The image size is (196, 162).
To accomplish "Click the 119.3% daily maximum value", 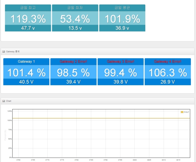I will pyautogui.click(x=28, y=19).
